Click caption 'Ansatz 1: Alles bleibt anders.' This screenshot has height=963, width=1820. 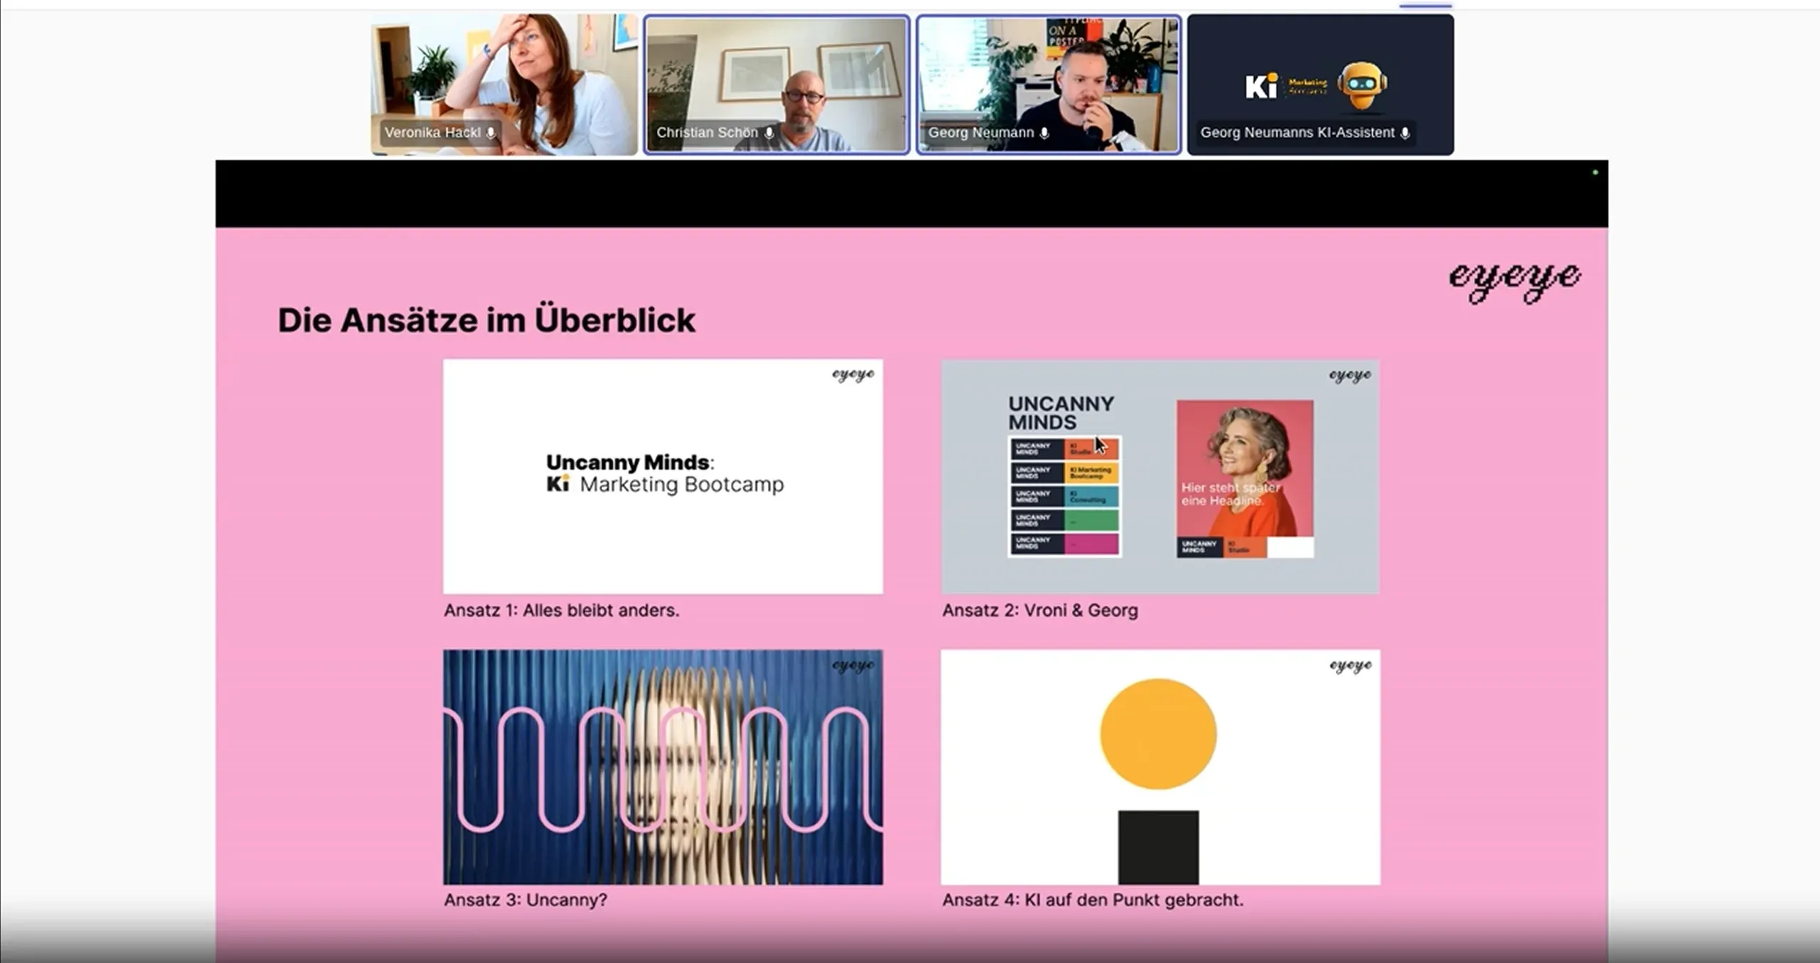point(562,610)
